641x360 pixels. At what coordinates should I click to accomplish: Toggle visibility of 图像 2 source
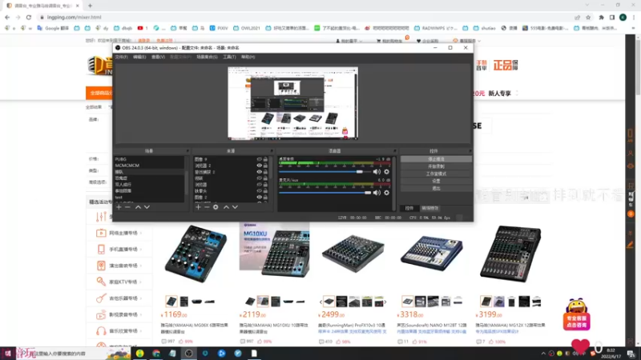(259, 197)
